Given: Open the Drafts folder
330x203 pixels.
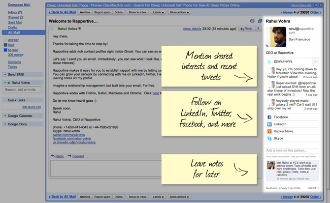Looking at the screenshot, I should tap(12, 28).
